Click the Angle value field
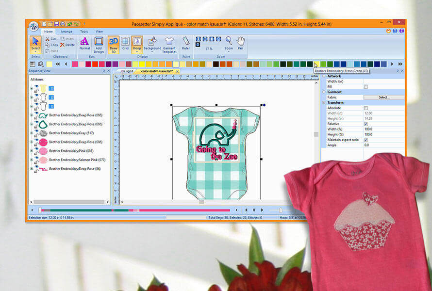Image resolution: width=432 pixels, height=291 pixels. (x=384, y=145)
